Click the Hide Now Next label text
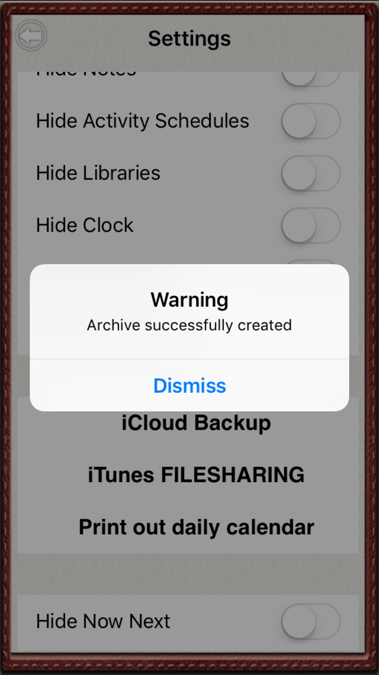 point(103,621)
